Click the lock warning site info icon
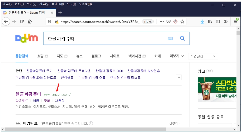Viewport: 242px width, 133px height. click(x=57, y=22)
